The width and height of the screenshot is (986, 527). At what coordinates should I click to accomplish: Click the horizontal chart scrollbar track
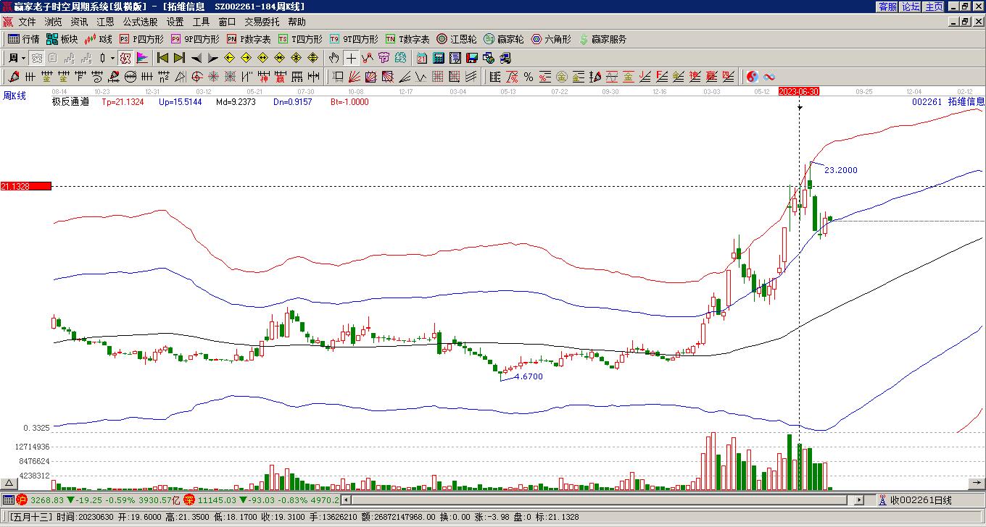click(x=602, y=499)
